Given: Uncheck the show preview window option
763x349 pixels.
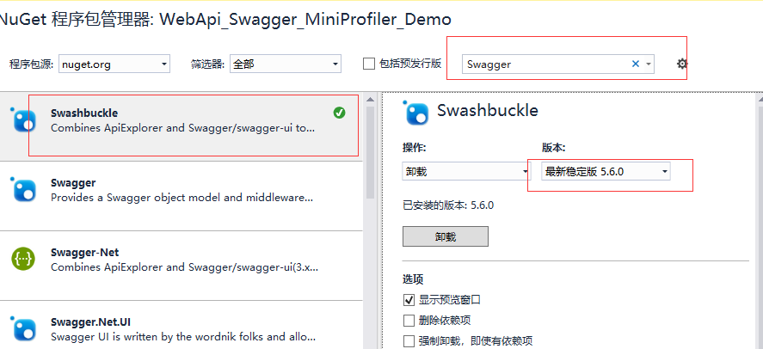Looking at the screenshot, I should coord(409,300).
